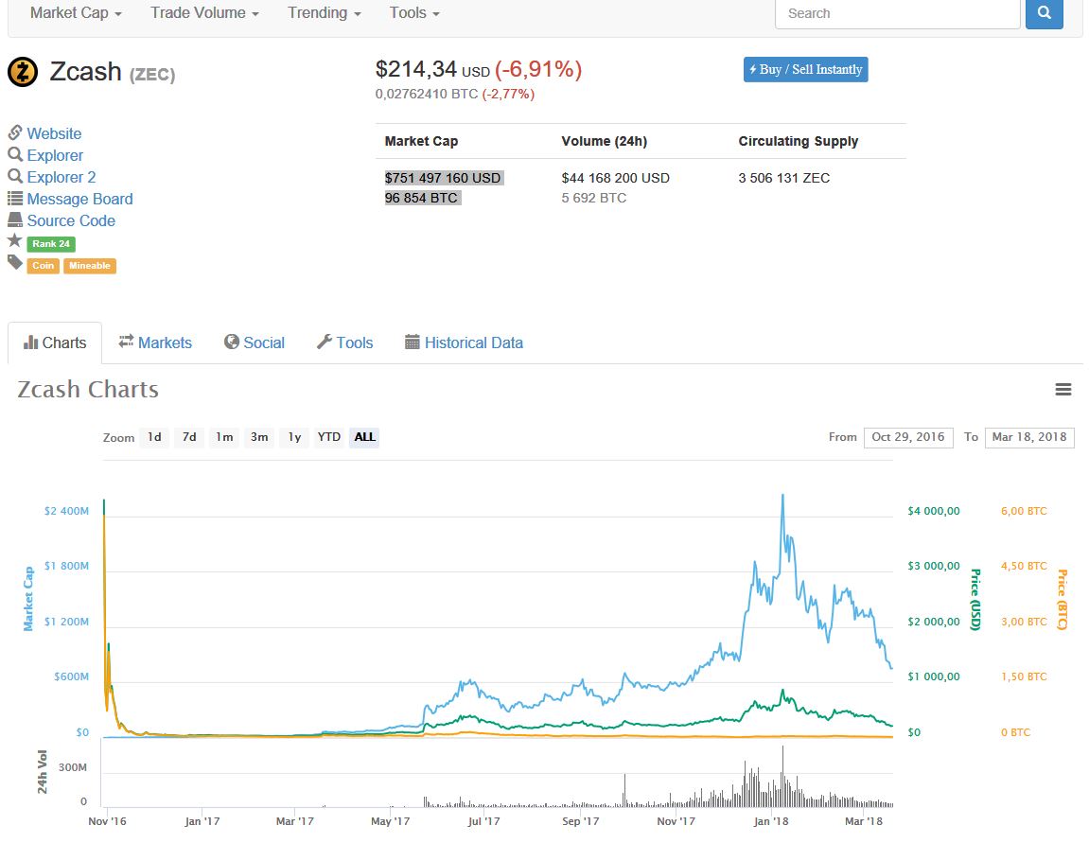Click the Source Code laptop icon

point(15,220)
